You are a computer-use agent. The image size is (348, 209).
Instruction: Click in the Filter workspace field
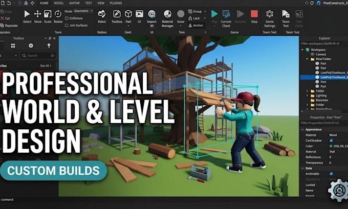click(323, 43)
